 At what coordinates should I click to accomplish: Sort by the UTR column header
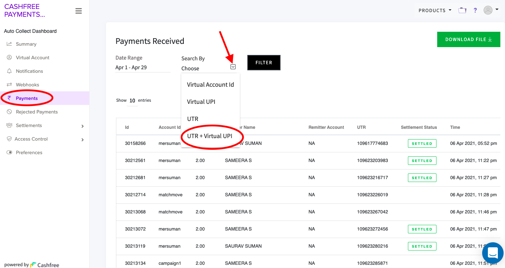pos(361,127)
